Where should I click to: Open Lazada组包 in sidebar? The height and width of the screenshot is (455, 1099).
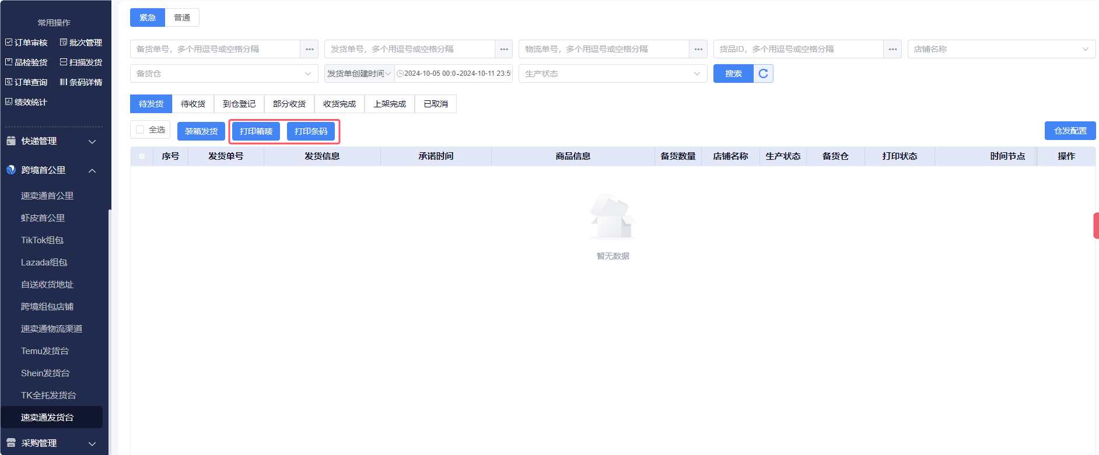[x=44, y=262]
